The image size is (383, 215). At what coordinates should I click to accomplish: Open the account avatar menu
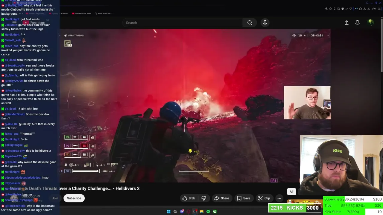click(x=370, y=22)
